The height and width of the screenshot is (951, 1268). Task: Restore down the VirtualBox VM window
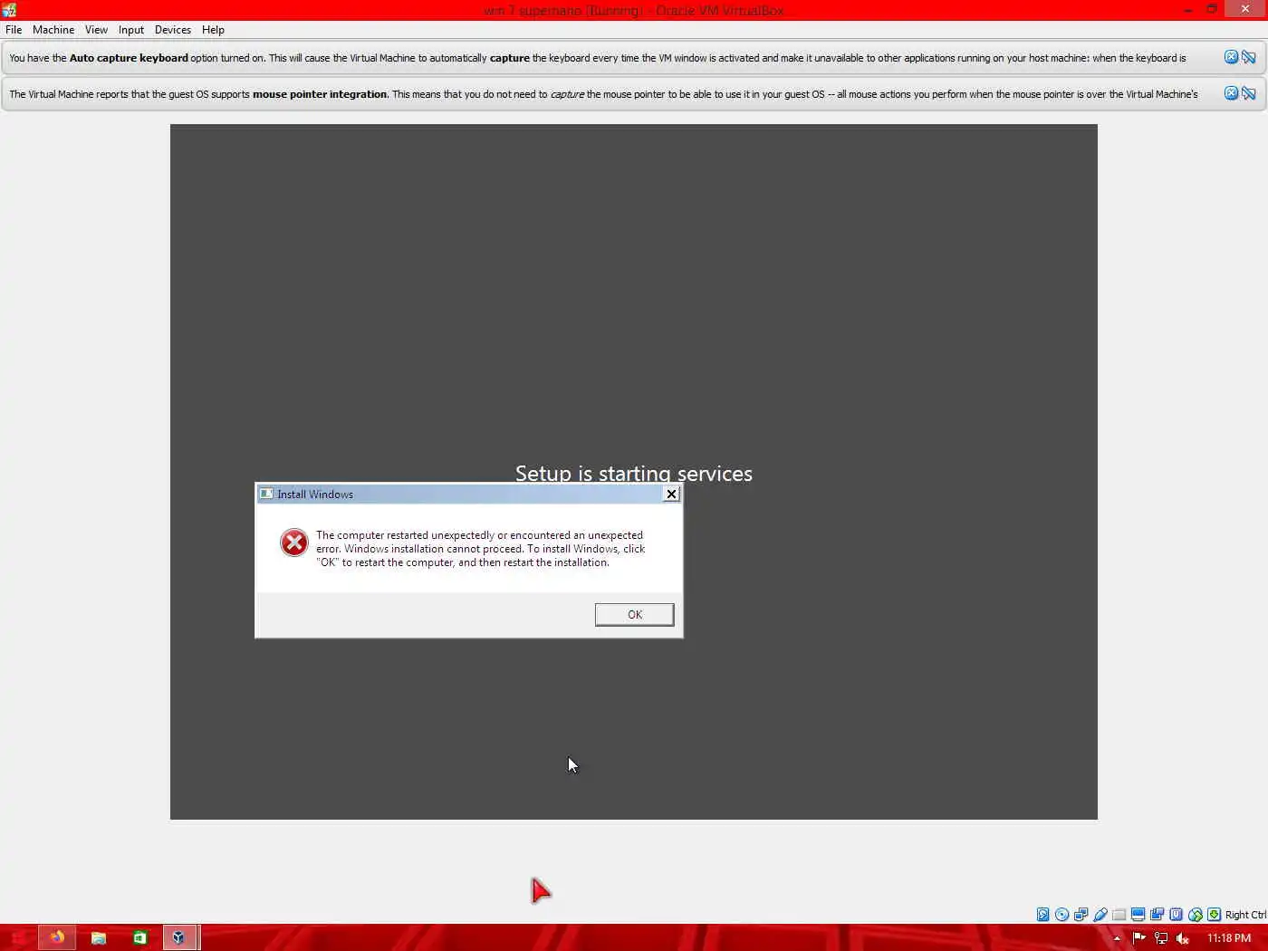[x=1212, y=10]
